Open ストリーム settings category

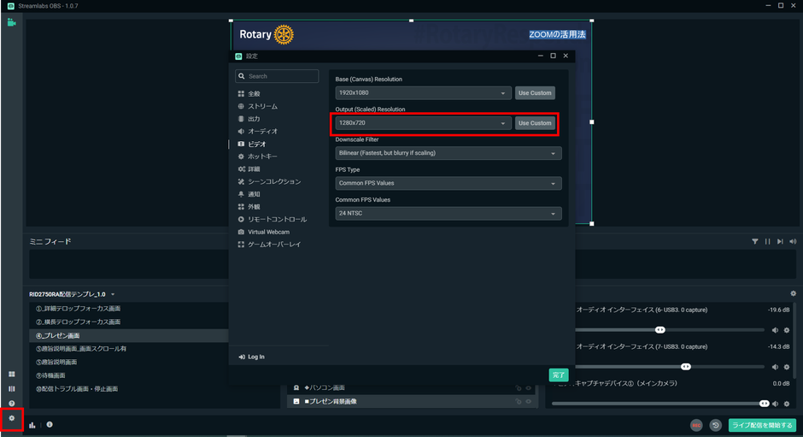[262, 106]
